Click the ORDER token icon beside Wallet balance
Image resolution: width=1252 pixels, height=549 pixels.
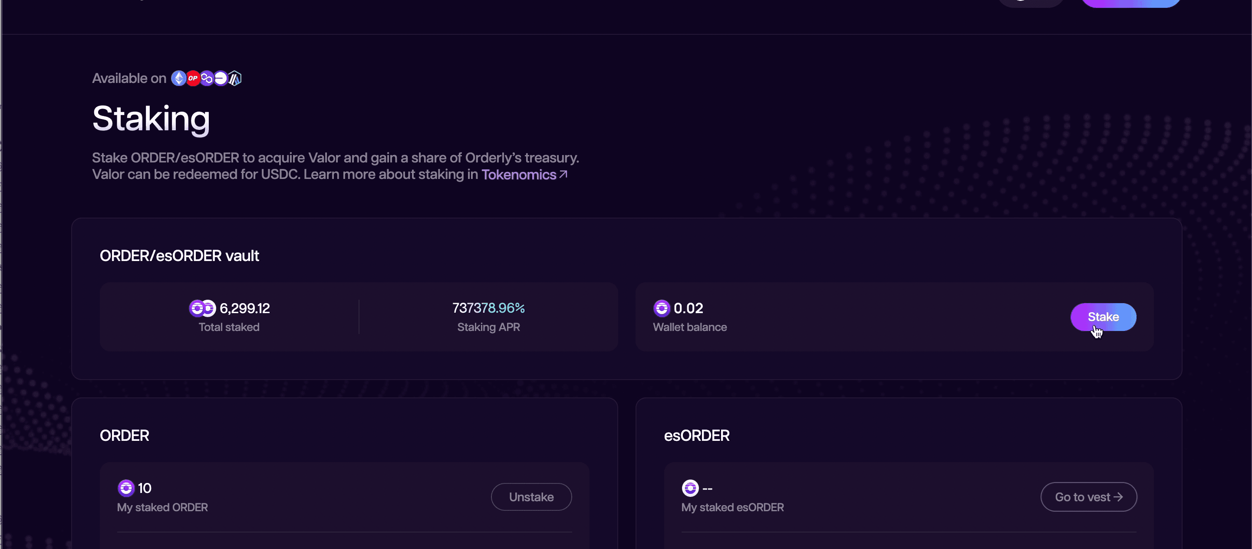pos(662,308)
